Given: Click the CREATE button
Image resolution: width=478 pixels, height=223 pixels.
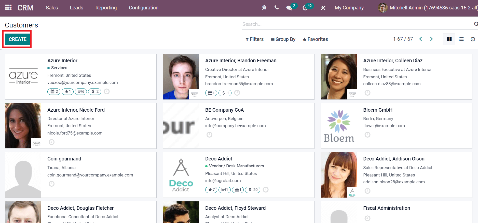Looking at the screenshot, I should point(18,39).
